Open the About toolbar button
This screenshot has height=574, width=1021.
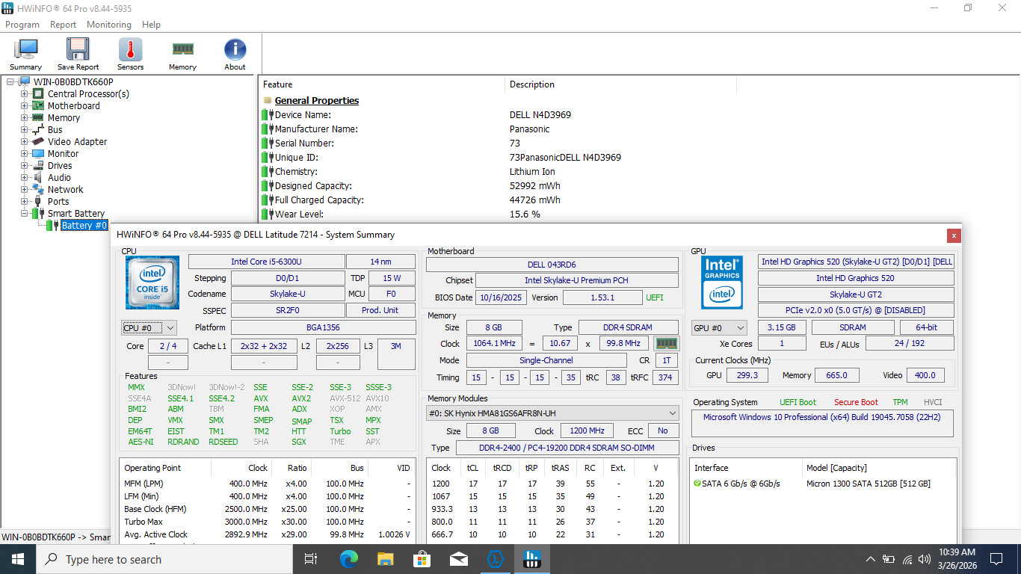235,54
